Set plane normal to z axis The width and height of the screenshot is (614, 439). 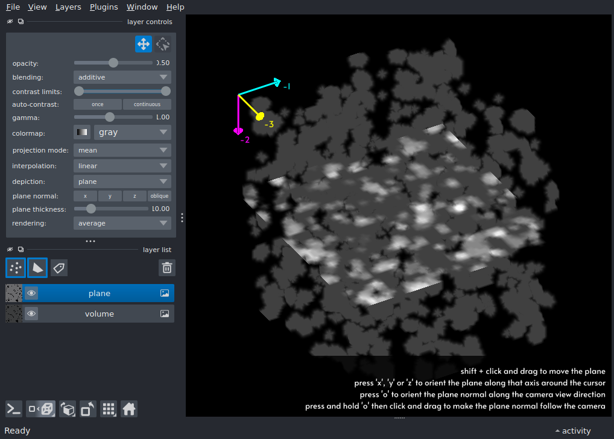point(134,195)
